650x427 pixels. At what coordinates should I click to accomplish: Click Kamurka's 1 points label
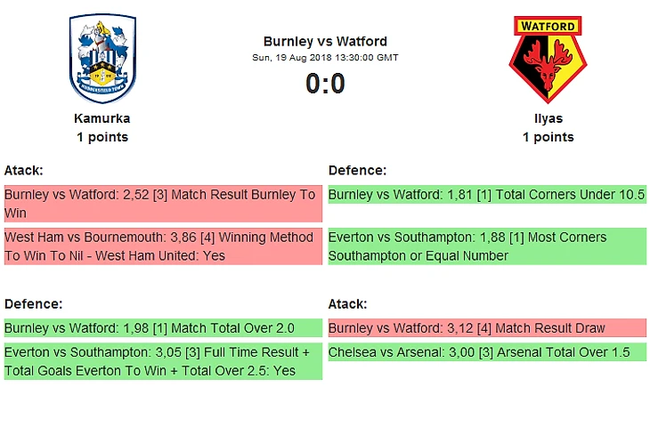pyautogui.click(x=102, y=137)
